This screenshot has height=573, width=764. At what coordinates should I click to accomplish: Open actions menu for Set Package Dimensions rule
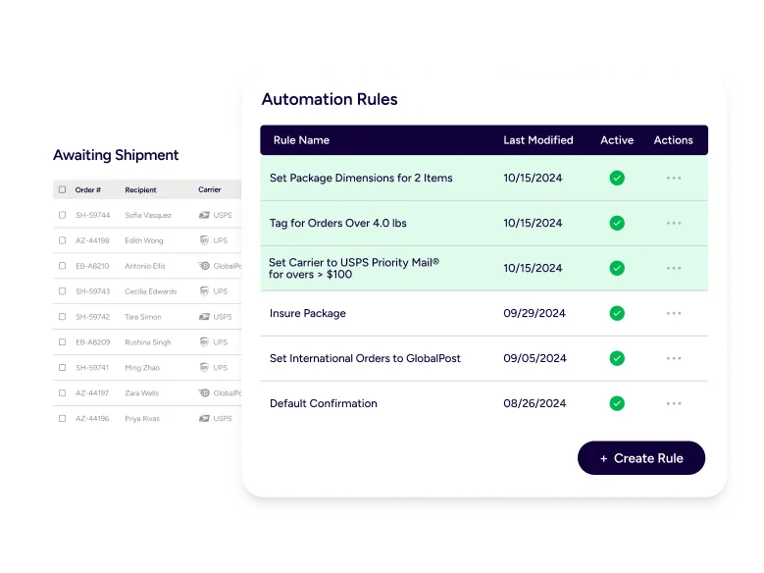point(673,178)
